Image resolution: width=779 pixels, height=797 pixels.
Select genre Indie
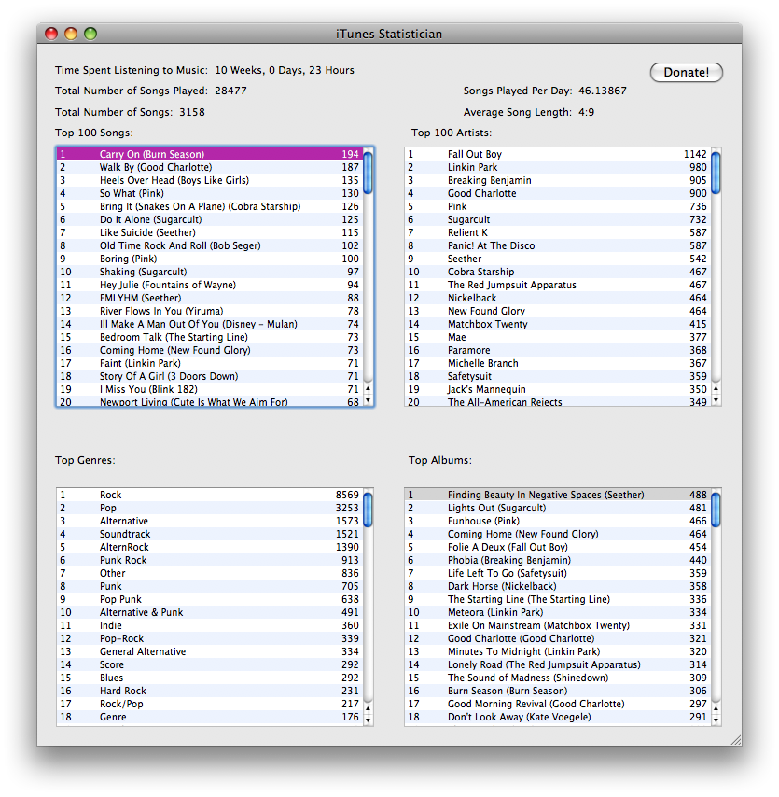(x=210, y=625)
